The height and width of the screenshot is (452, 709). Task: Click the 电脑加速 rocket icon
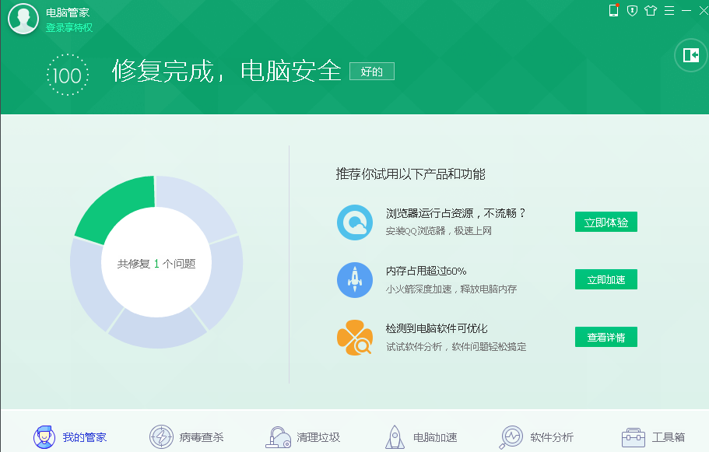395,437
